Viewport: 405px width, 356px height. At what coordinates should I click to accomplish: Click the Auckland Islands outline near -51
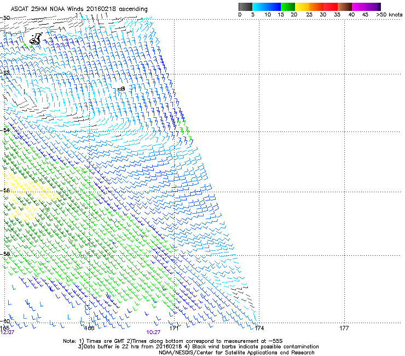(36, 38)
